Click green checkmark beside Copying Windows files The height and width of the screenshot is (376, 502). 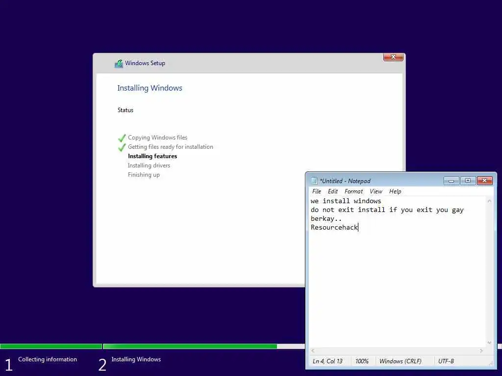click(122, 138)
